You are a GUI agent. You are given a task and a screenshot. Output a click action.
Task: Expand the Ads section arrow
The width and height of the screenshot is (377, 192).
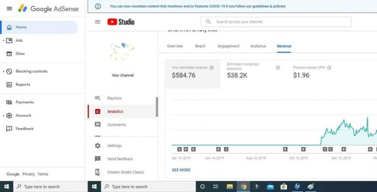tap(4, 40)
